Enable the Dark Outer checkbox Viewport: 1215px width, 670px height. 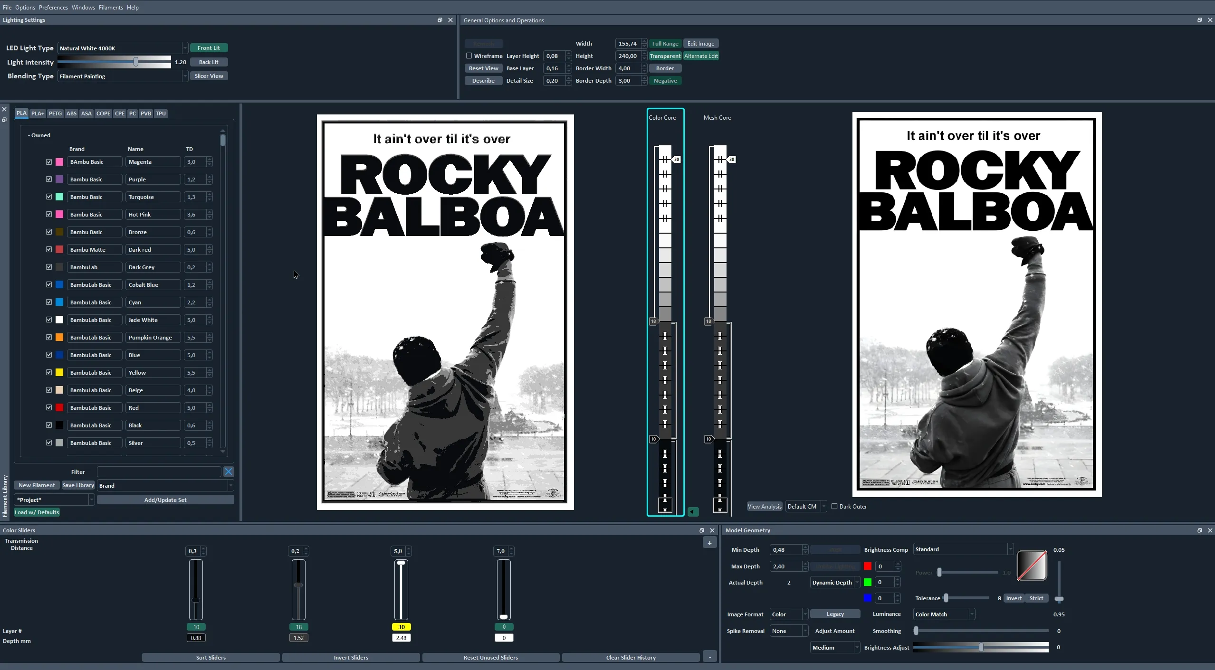pos(834,506)
